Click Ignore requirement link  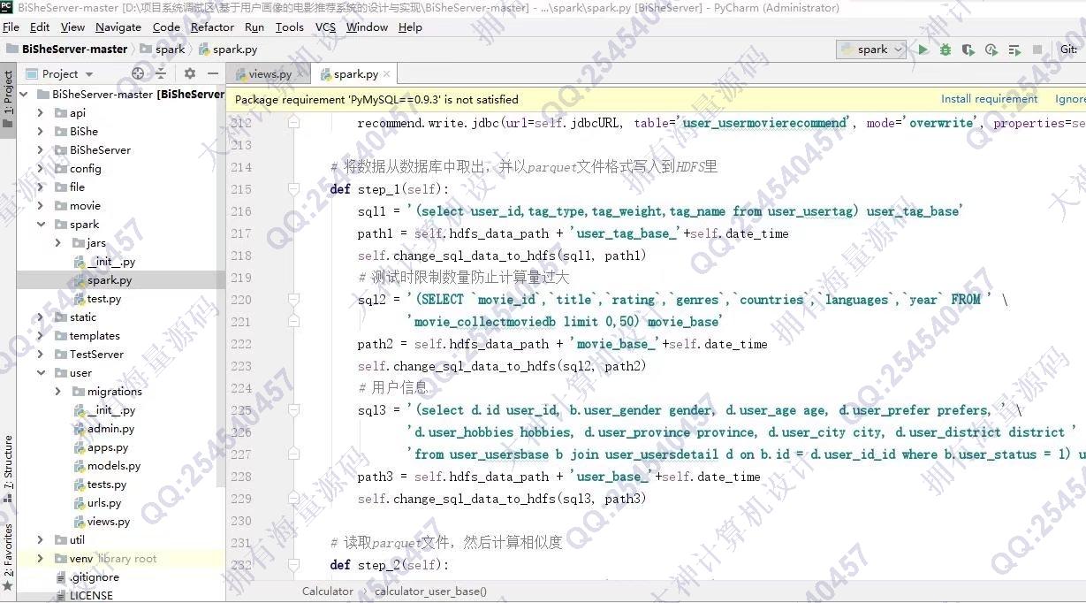tap(1070, 99)
